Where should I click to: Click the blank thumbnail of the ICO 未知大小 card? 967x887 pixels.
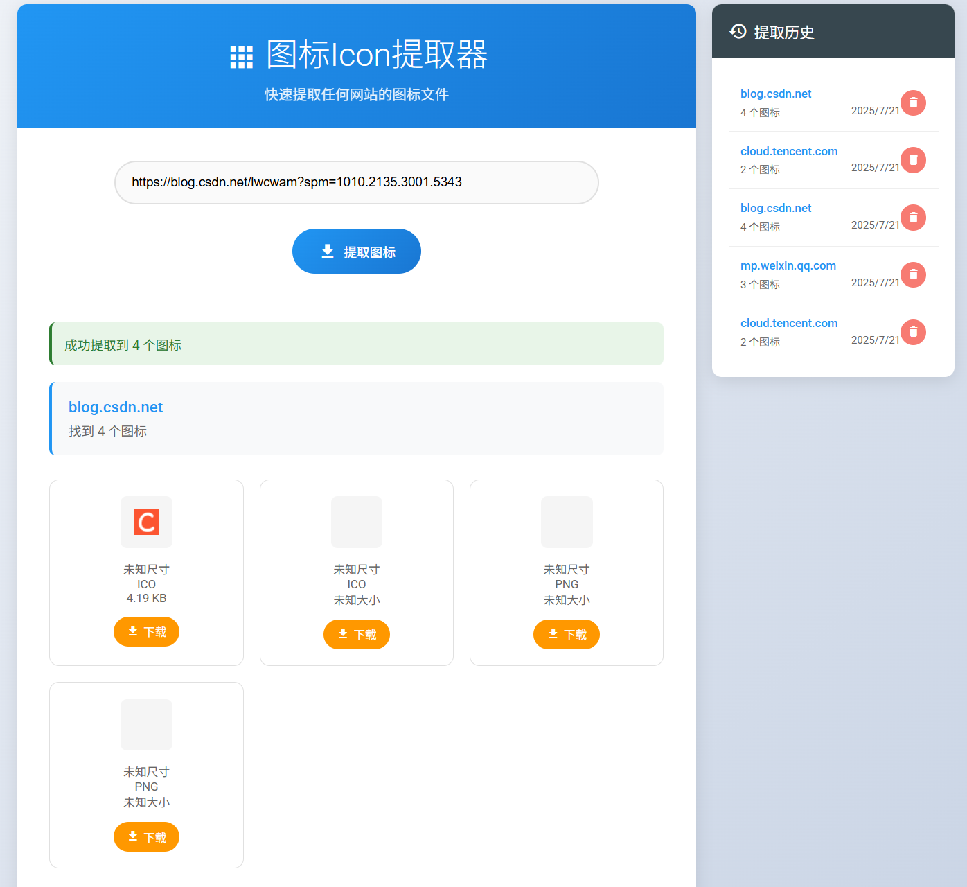pos(357,522)
